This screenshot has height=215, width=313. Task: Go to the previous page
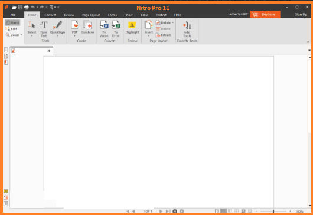[133, 211]
